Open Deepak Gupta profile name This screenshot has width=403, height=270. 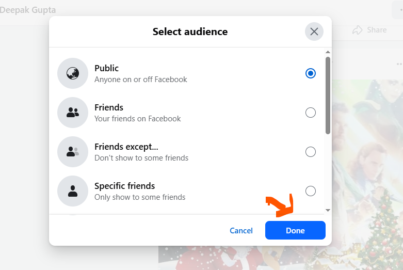(x=28, y=10)
